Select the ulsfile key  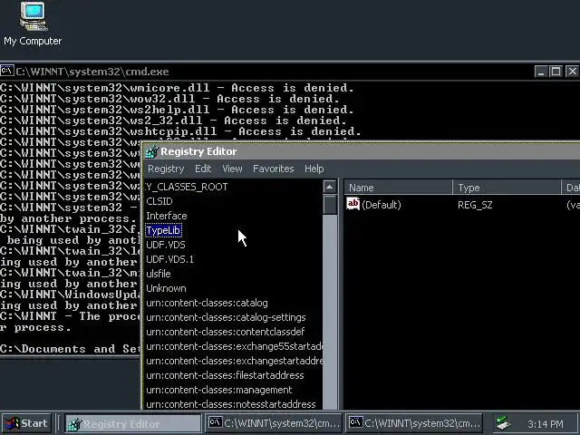(159, 274)
